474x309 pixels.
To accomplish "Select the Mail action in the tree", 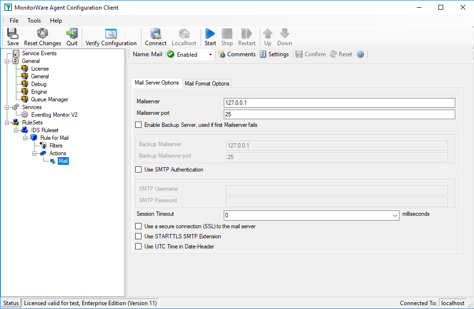I will coord(63,161).
